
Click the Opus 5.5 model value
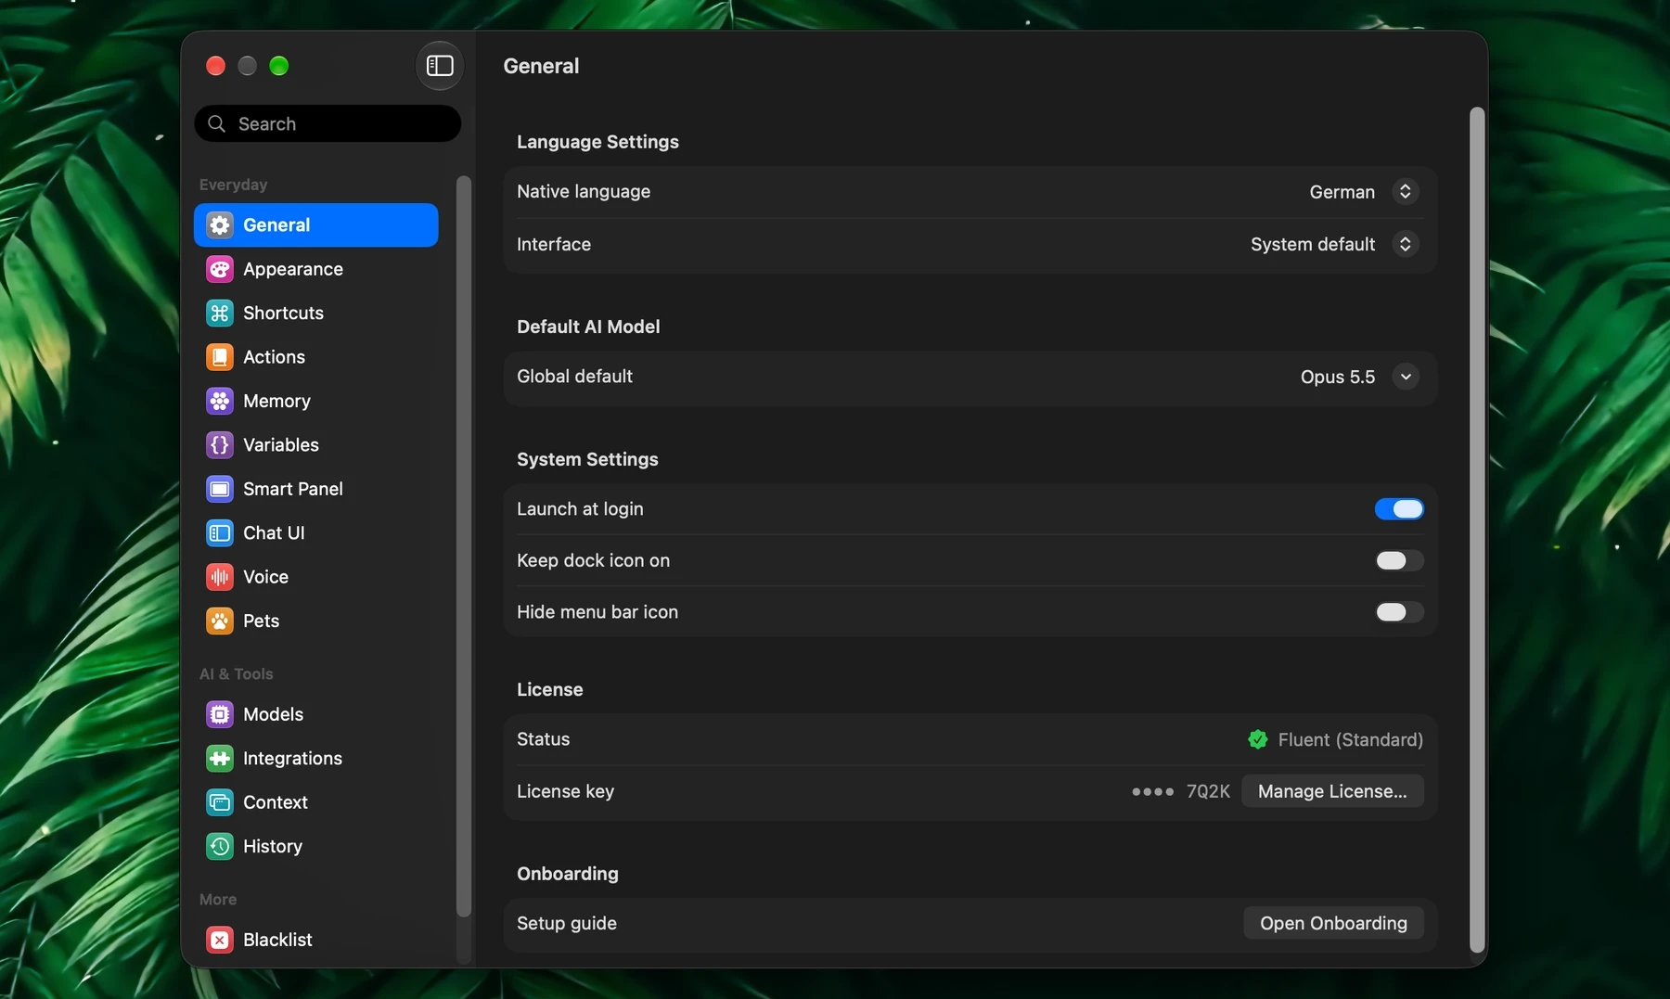click(x=1338, y=377)
